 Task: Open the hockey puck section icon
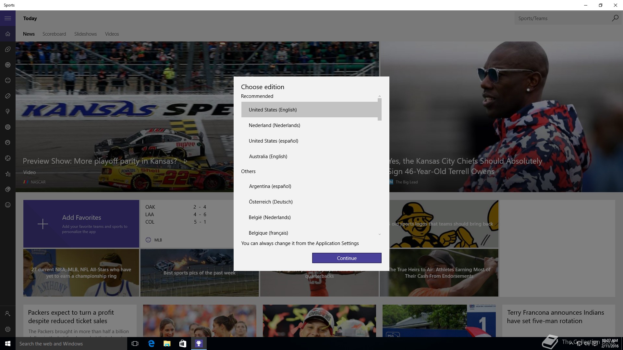[8, 96]
